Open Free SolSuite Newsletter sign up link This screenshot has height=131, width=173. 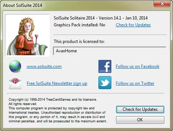point(57,83)
